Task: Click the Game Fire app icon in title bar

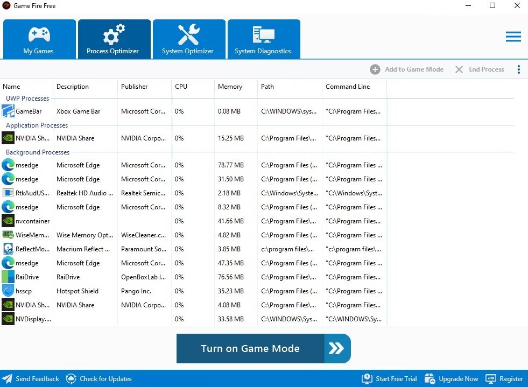Action: pos(6,6)
